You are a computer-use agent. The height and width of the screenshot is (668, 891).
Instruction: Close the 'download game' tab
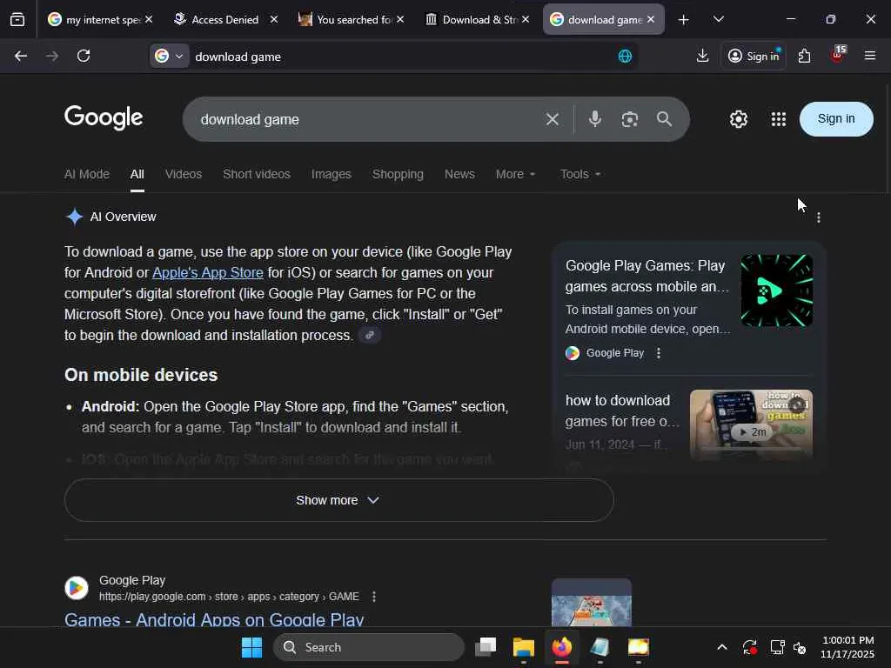tap(651, 20)
